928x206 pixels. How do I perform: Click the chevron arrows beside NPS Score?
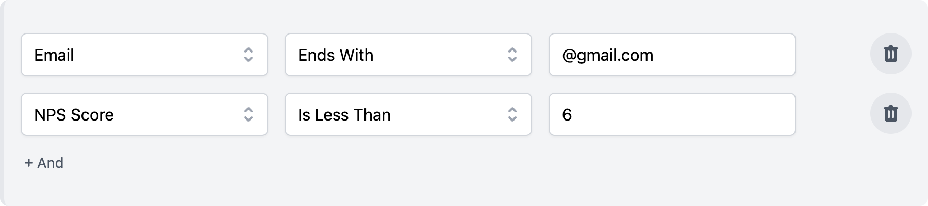pyautogui.click(x=248, y=114)
